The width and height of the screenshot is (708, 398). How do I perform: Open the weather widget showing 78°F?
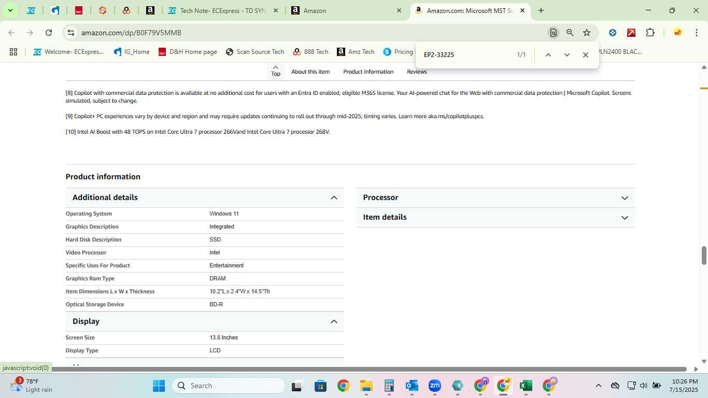coord(31,386)
